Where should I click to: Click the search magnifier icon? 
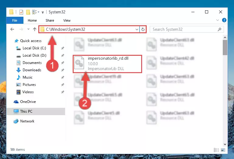click(219, 30)
